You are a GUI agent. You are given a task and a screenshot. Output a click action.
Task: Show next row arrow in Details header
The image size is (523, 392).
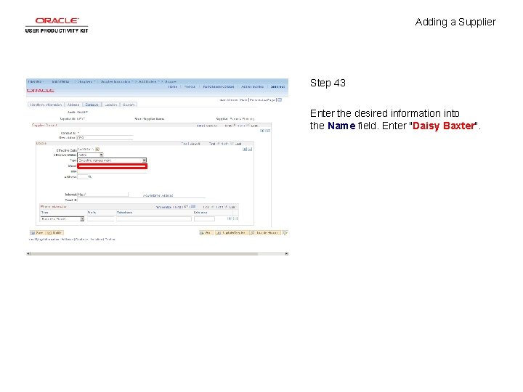[232, 144]
